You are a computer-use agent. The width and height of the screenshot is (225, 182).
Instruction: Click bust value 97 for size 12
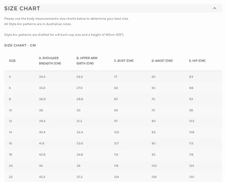116,121
